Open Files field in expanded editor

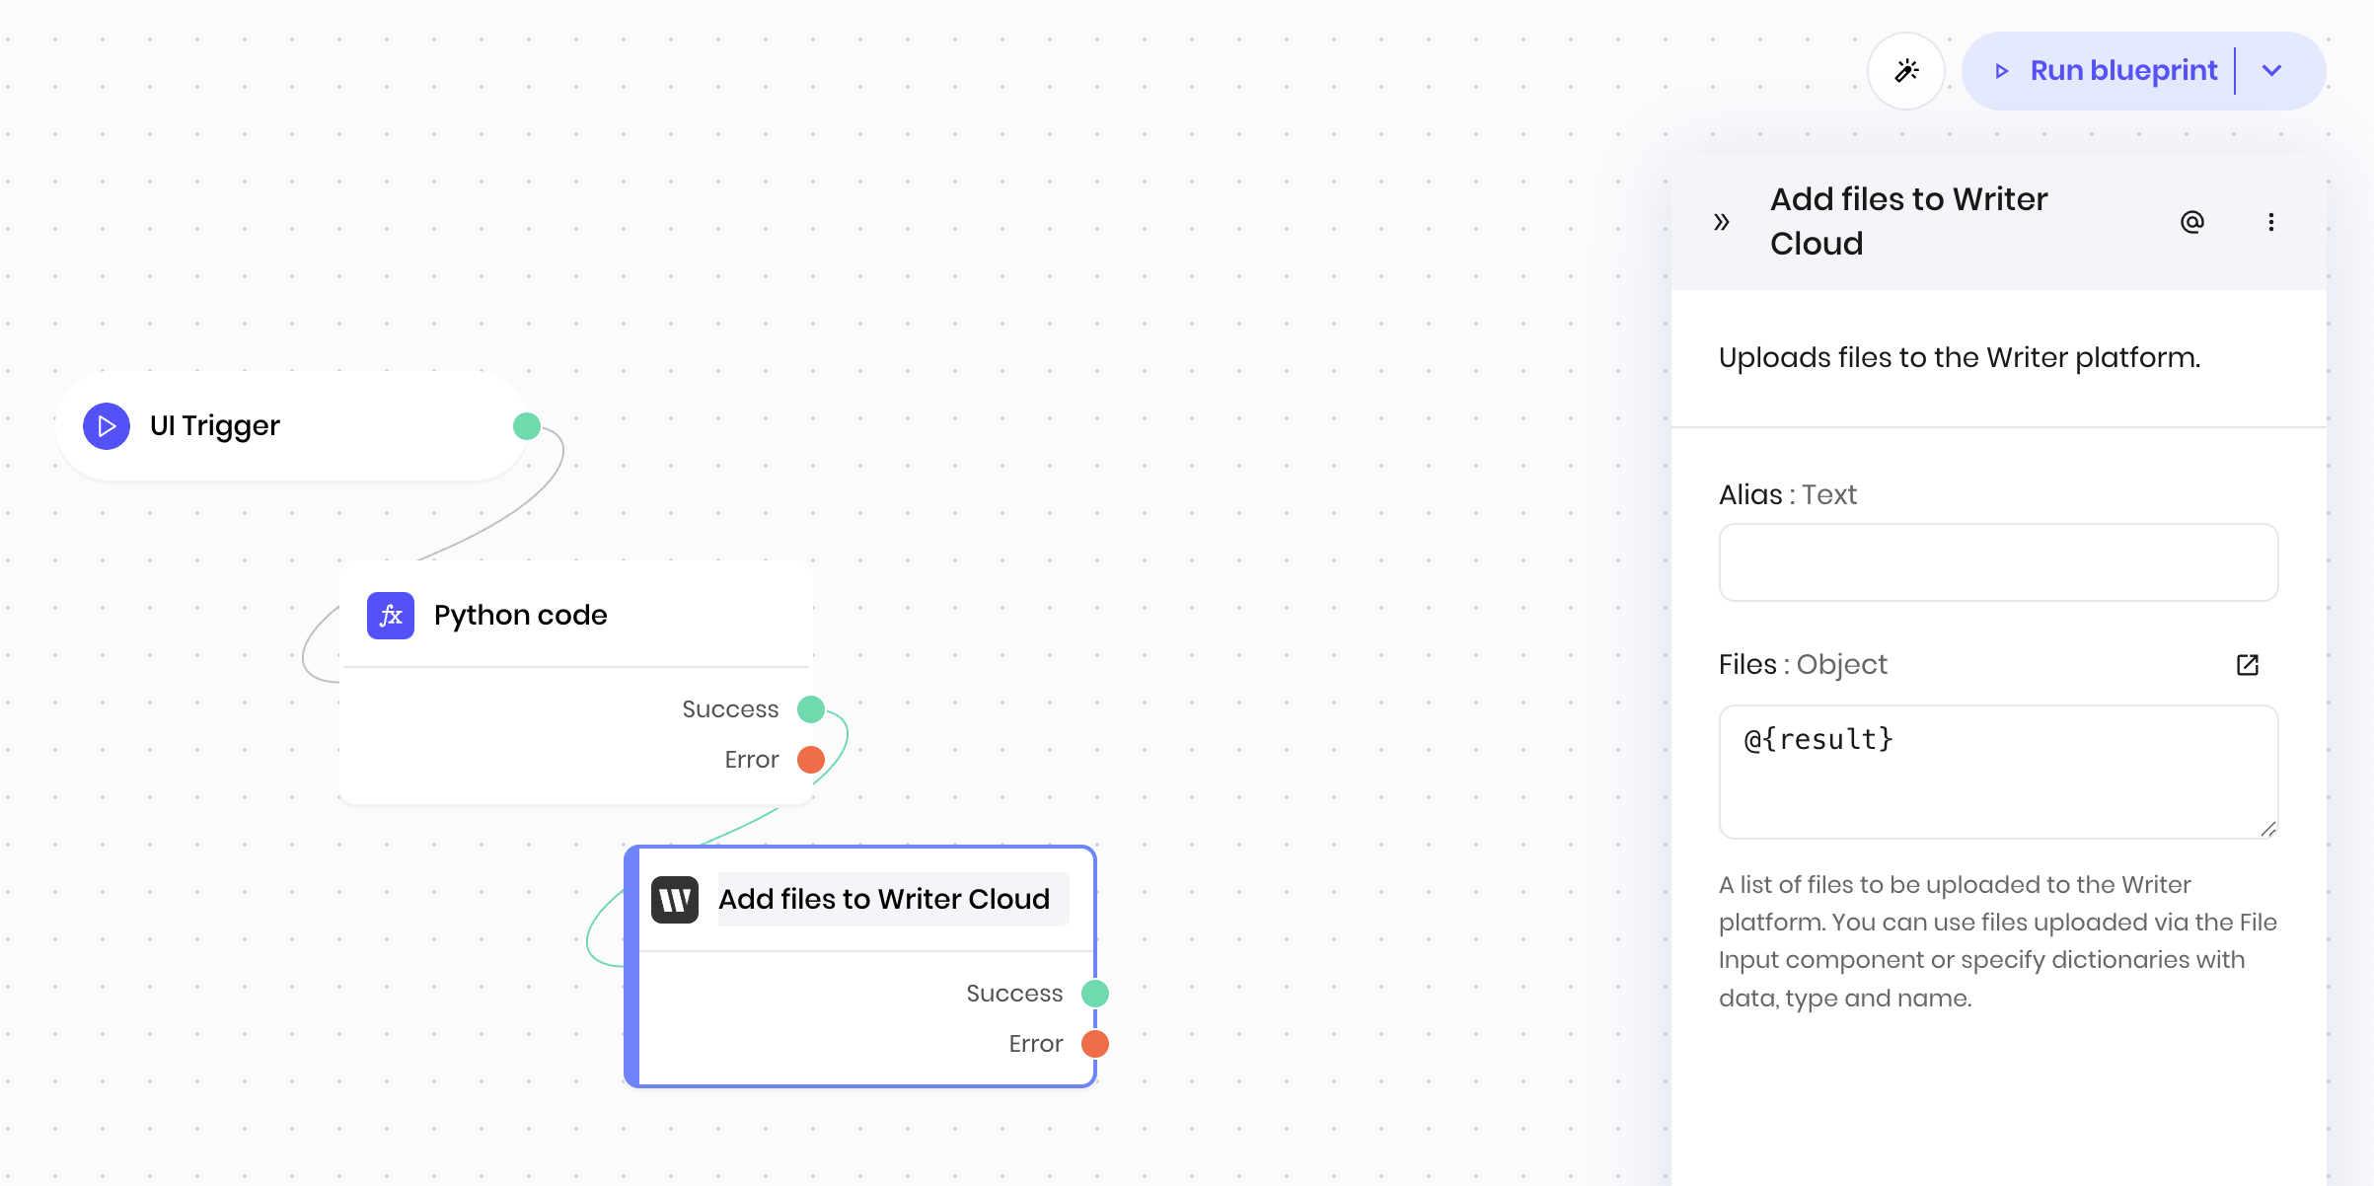[2247, 665]
